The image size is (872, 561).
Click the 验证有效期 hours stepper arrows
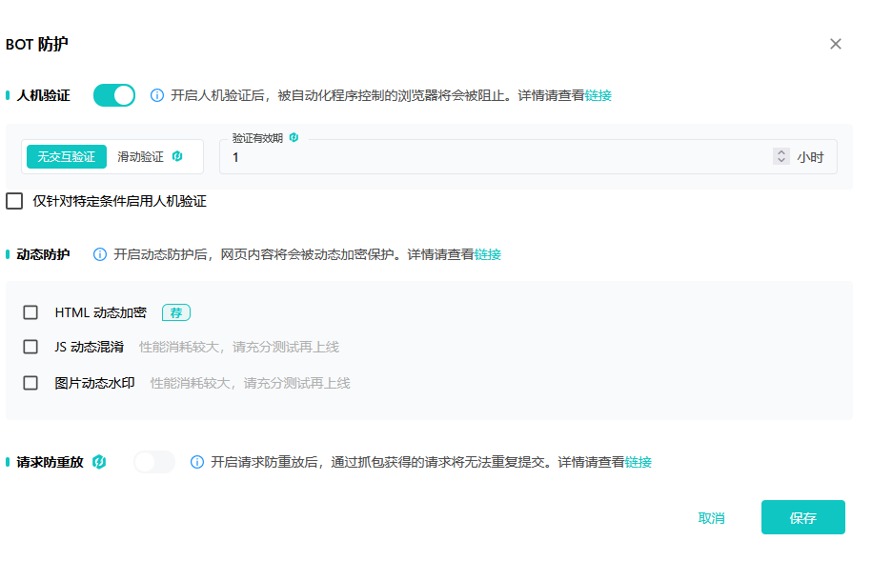[x=781, y=157]
